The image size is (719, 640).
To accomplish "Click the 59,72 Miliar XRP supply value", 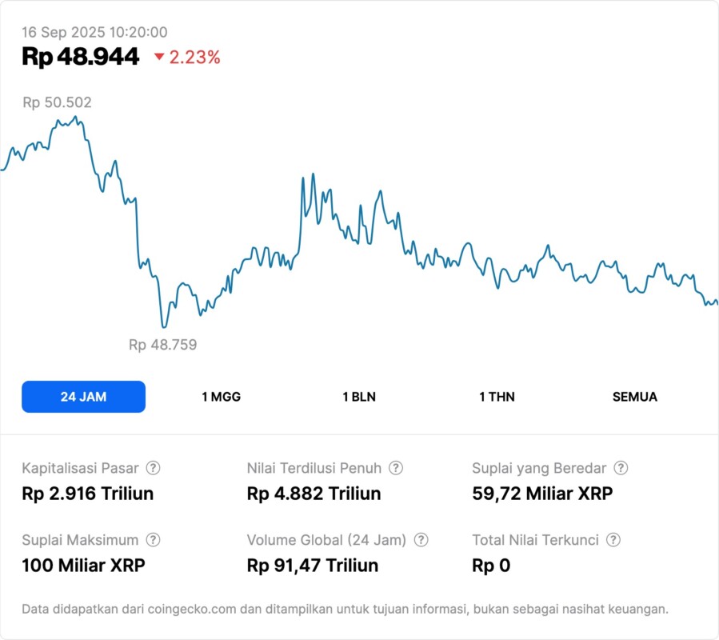I will click(x=542, y=494).
